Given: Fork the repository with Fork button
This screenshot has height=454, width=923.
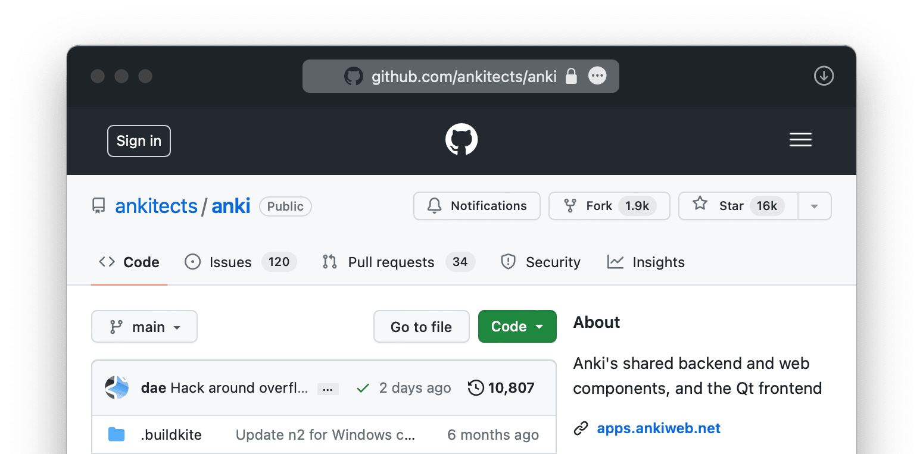Looking at the screenshot, I should click(609, 206).
